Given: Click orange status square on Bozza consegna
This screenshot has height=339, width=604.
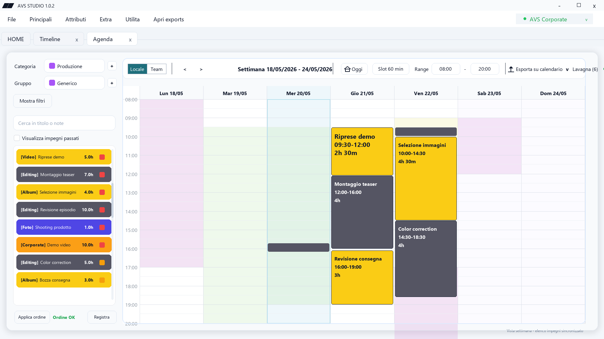Looking at the screenshot, I should pyautogui.click(x=102, y=280).
